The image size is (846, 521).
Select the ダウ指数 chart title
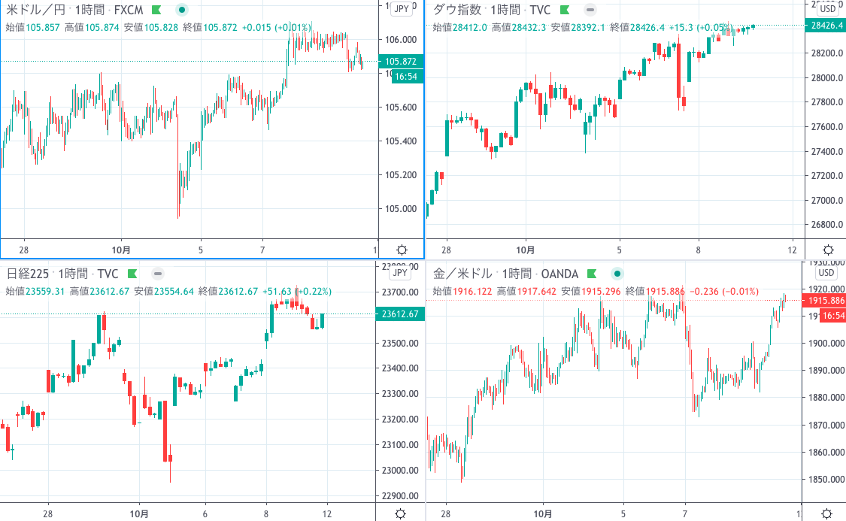457,10
